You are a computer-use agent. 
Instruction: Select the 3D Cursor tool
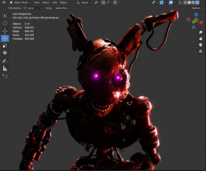click(5, 23)
